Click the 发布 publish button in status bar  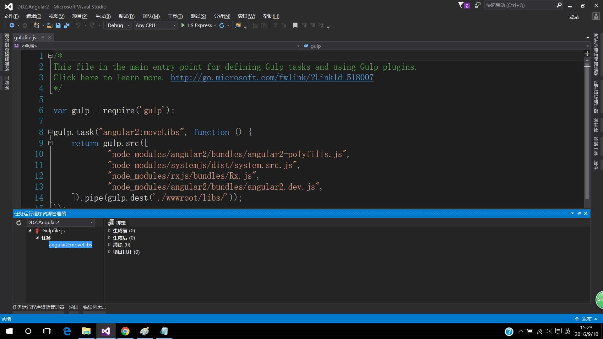[586, 319]
